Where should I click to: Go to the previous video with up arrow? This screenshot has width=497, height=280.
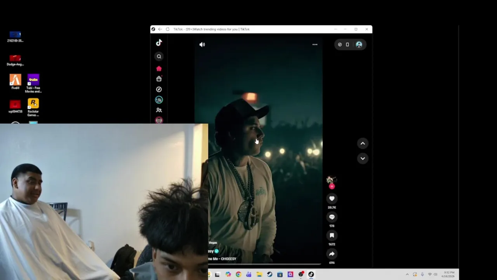coord(363,143)
